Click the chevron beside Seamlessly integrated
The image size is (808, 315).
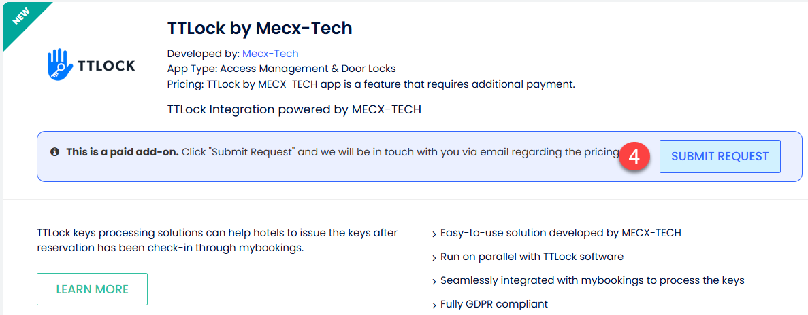coord(434,281)
